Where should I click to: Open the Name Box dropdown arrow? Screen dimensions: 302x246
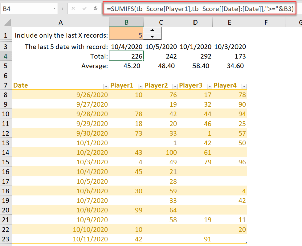(54, 9)
